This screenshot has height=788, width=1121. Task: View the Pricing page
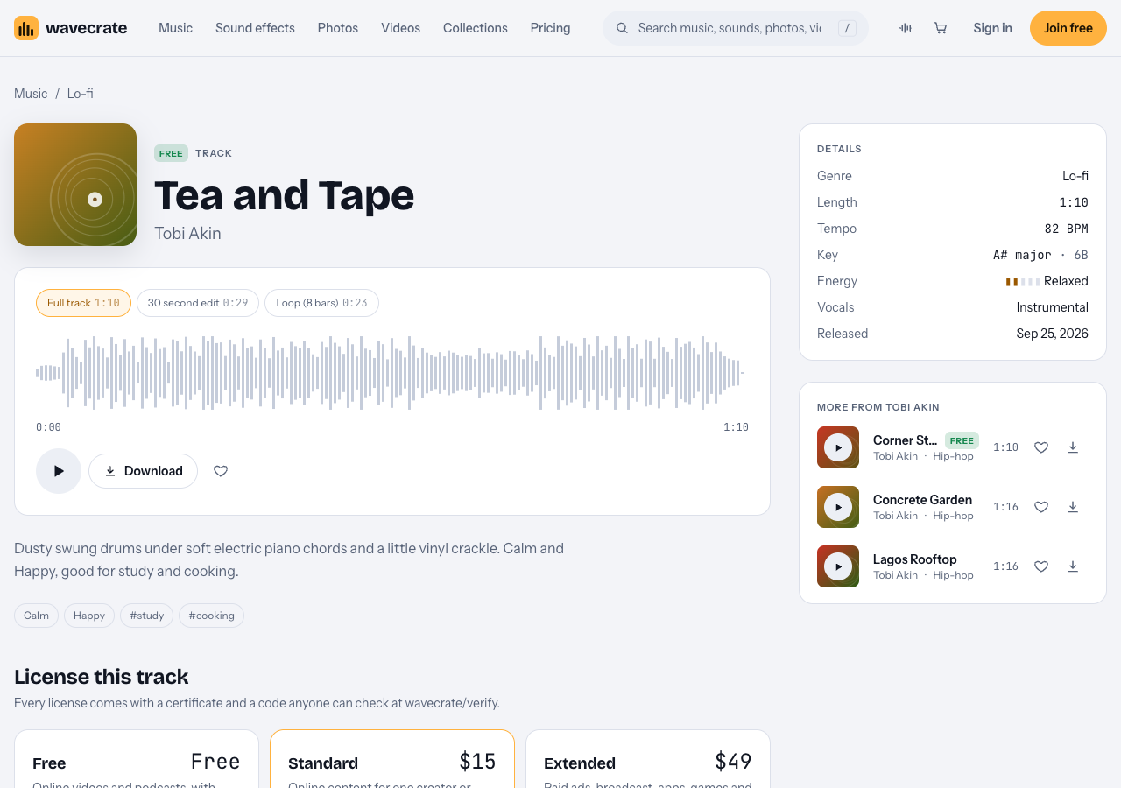click(x=550, y=28)
